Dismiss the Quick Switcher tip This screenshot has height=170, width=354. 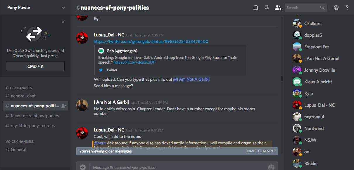[x=63, y=22]
